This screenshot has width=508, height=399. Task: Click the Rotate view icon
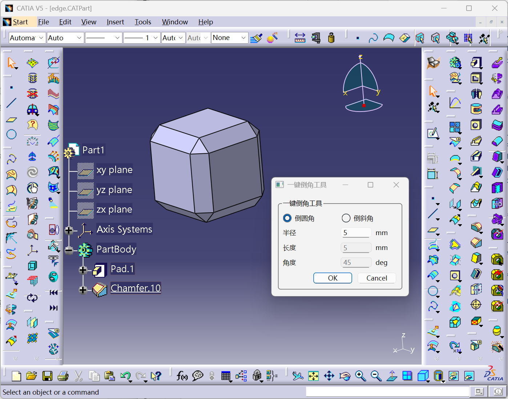point(344,376)
